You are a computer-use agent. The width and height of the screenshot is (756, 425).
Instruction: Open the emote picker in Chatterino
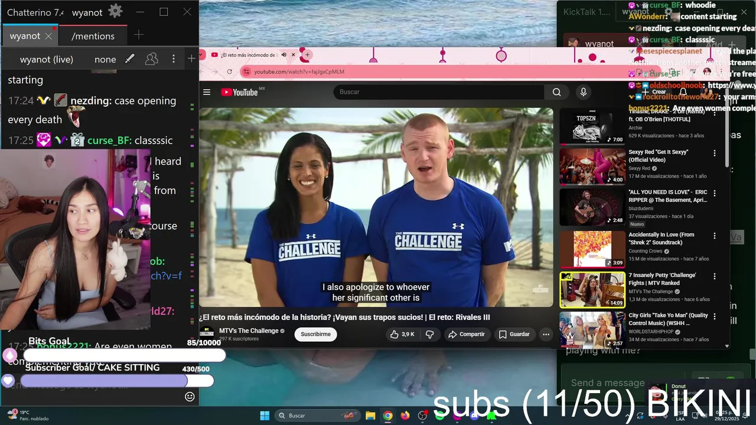click(190, 397)
